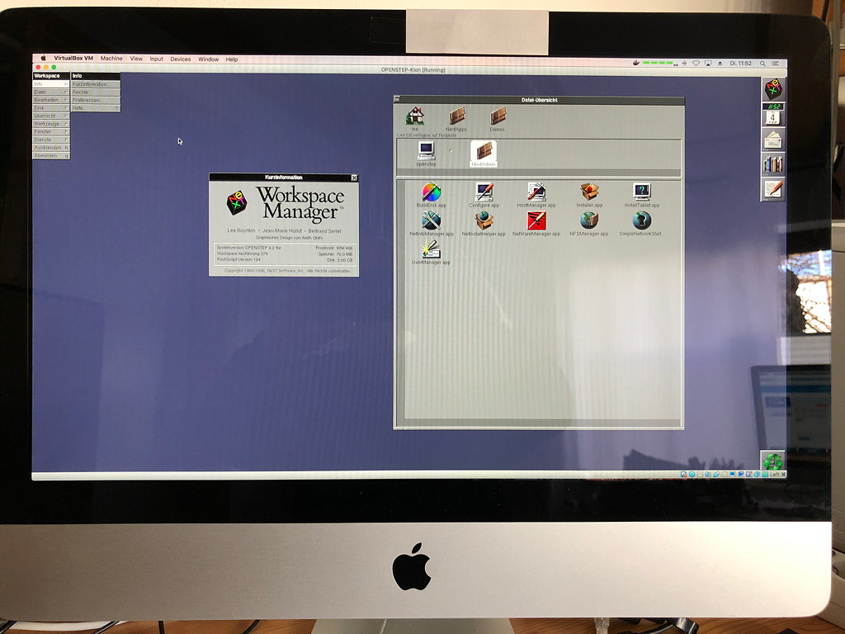Open Configure.app in Datei-Übersicht

[x=485, y=193]
